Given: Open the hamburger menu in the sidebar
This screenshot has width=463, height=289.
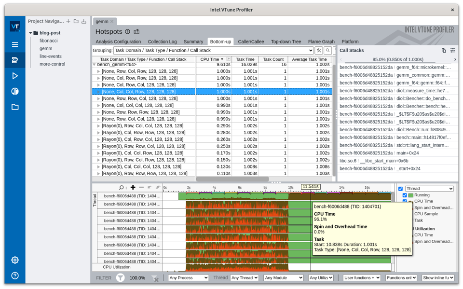Looking at the screenshot, I should click(15, 44).
